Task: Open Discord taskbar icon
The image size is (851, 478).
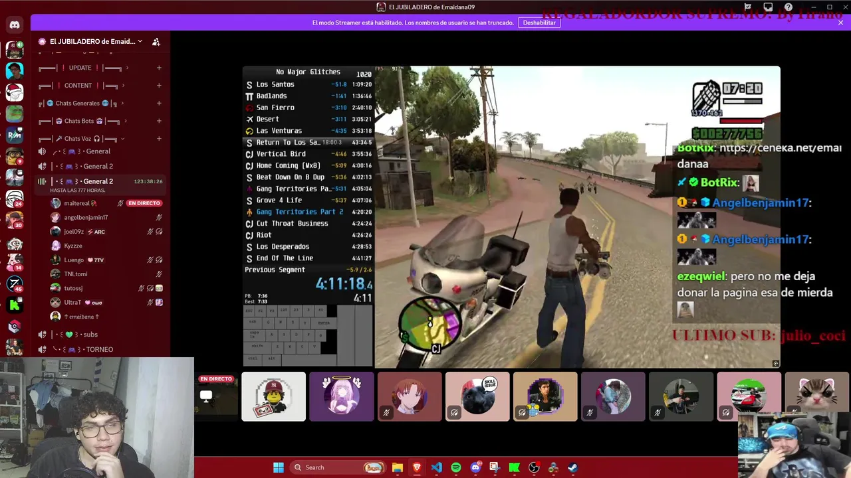Action: click(475, 467)
